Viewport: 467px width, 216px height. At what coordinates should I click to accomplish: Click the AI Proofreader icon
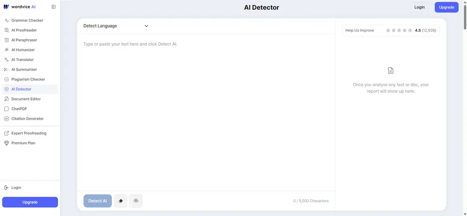pyautogui.click(x=7, y=30)
